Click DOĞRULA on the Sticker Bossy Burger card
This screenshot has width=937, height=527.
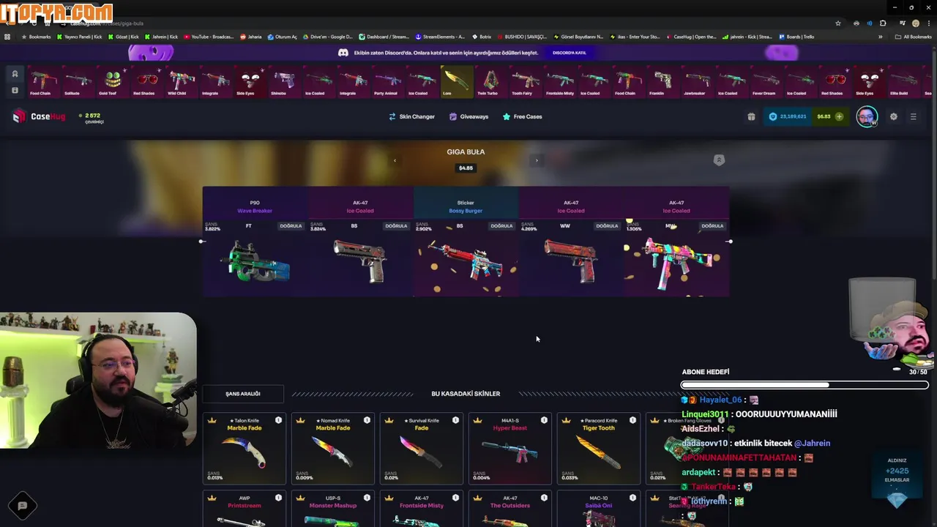click(x=501, y=226)
